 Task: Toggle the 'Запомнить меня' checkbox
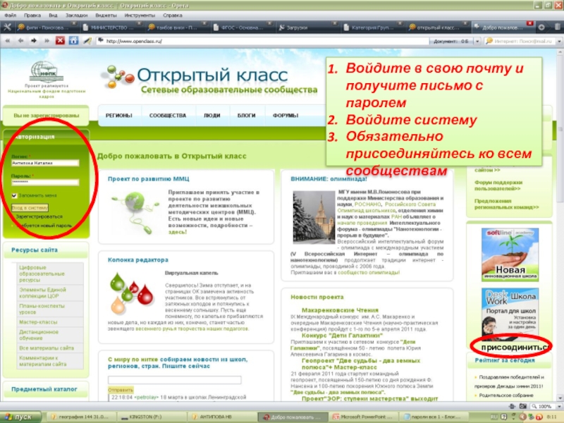coord(14,196)
